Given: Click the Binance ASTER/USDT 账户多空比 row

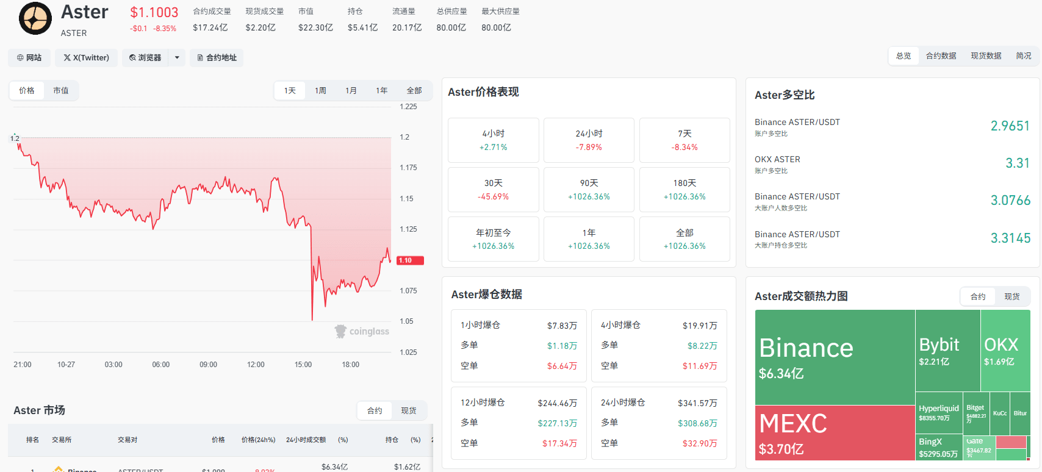Looking at the screenshot, I should tap(893, 127).
